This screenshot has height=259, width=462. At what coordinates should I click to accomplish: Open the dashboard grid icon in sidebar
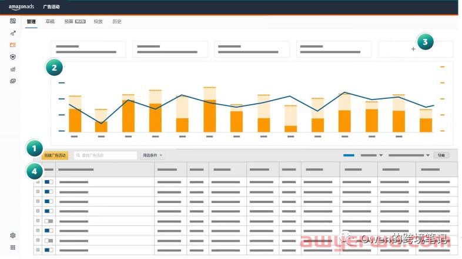point(13,21)
